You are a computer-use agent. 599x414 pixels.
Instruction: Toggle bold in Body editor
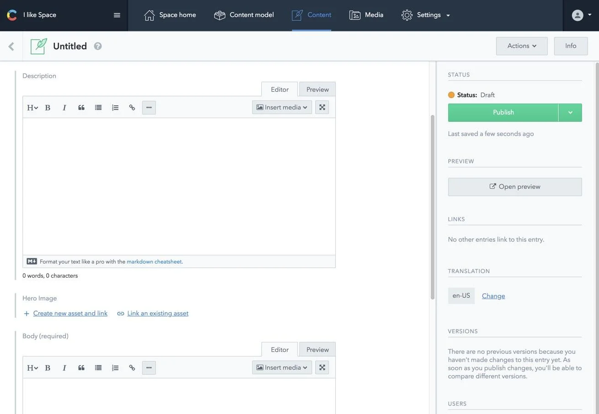click(x=48, y=368)
